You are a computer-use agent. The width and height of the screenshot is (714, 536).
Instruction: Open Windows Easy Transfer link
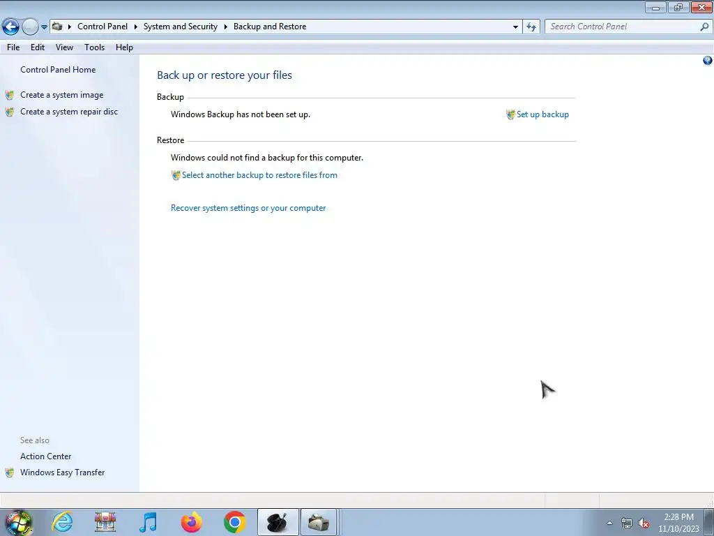click(x=62, y=472)
